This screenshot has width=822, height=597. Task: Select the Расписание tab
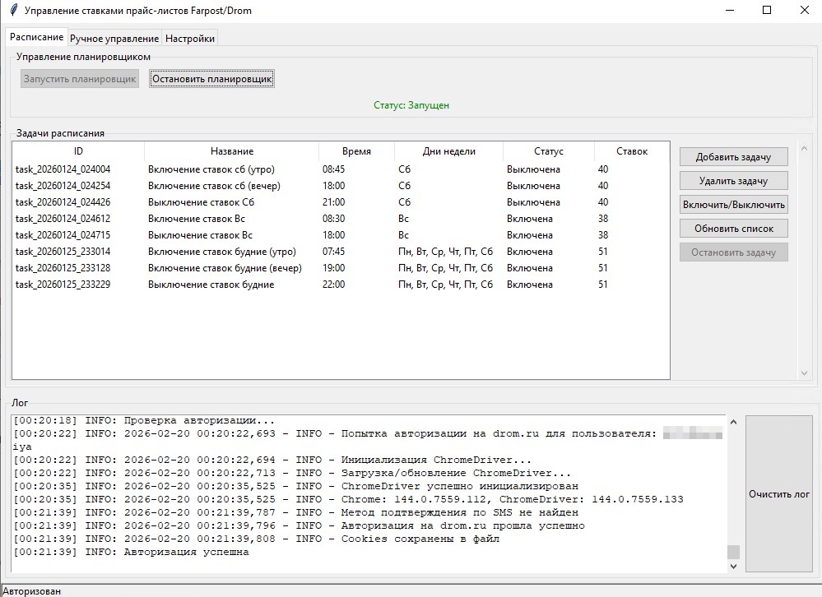pos(36,38)
